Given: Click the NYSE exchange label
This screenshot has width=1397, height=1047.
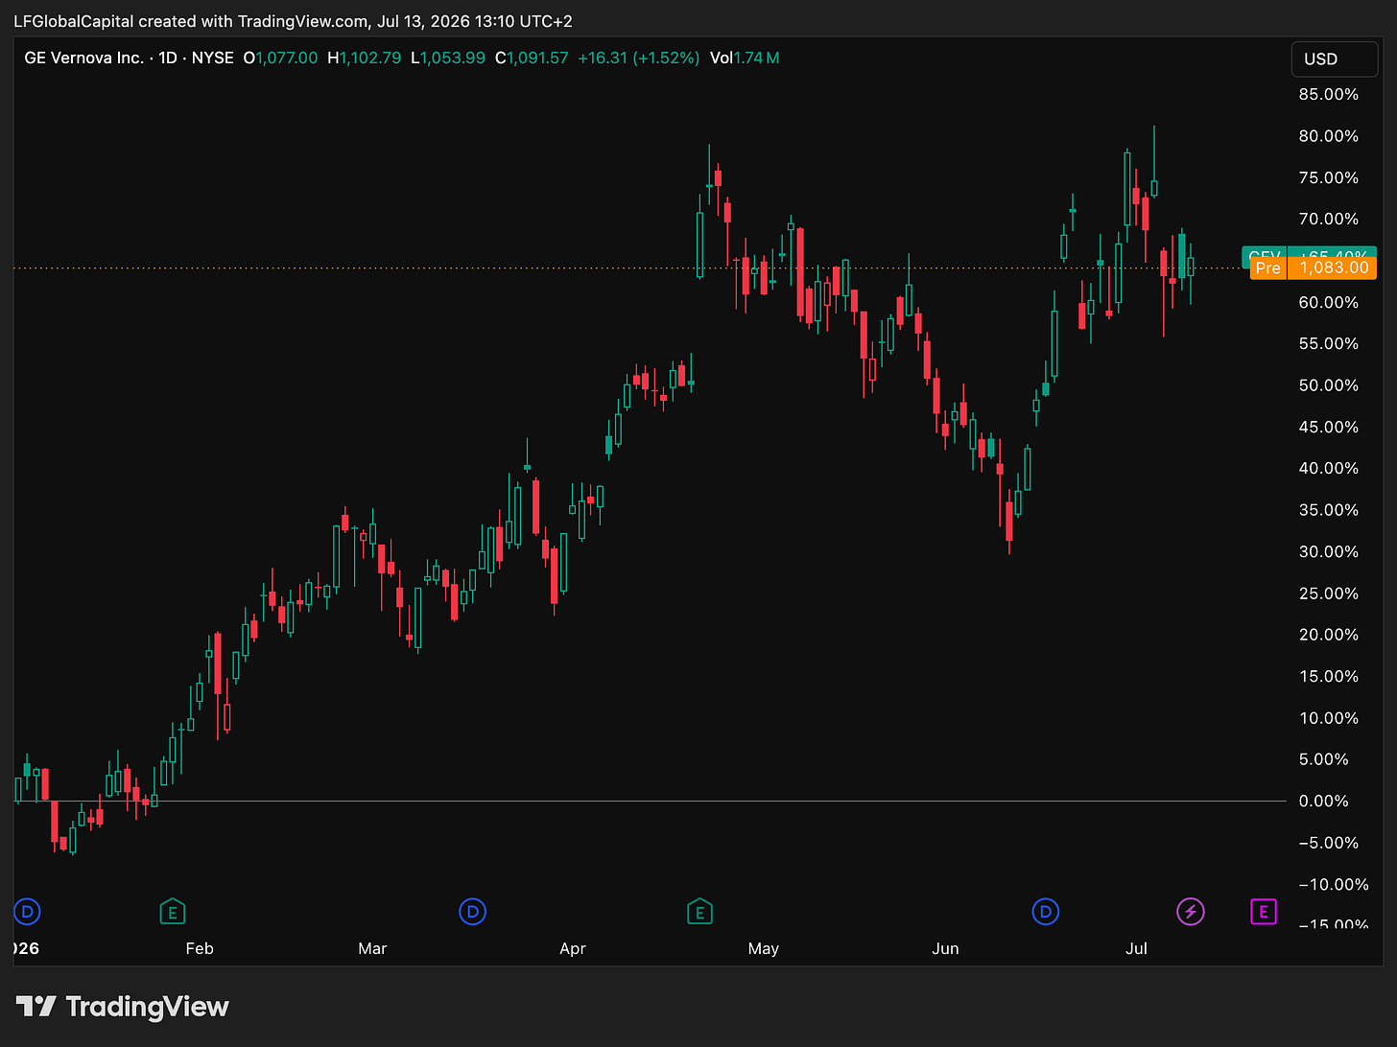Looking at the screenshot, I should pos(213,58).
